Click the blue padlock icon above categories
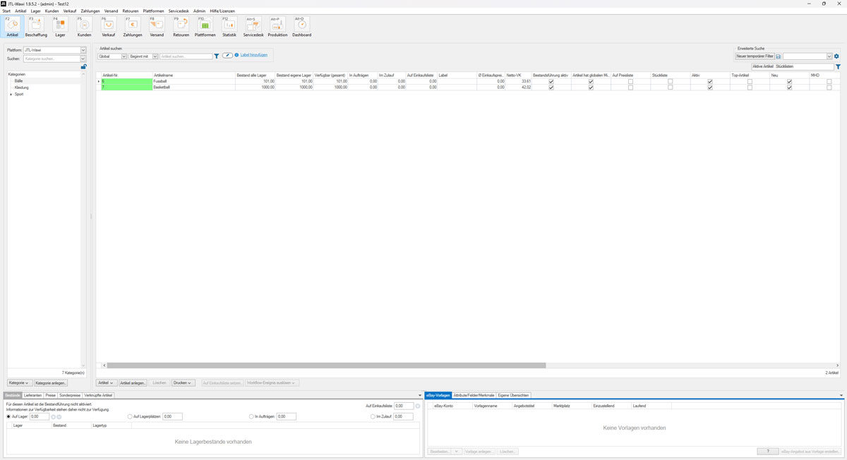The width and height of the screenshot is (847, 460). point(83,67)
